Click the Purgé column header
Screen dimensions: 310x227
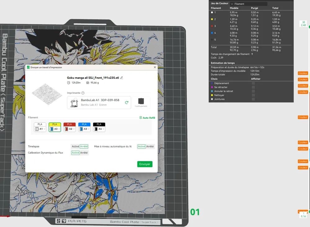pos(255,8)
